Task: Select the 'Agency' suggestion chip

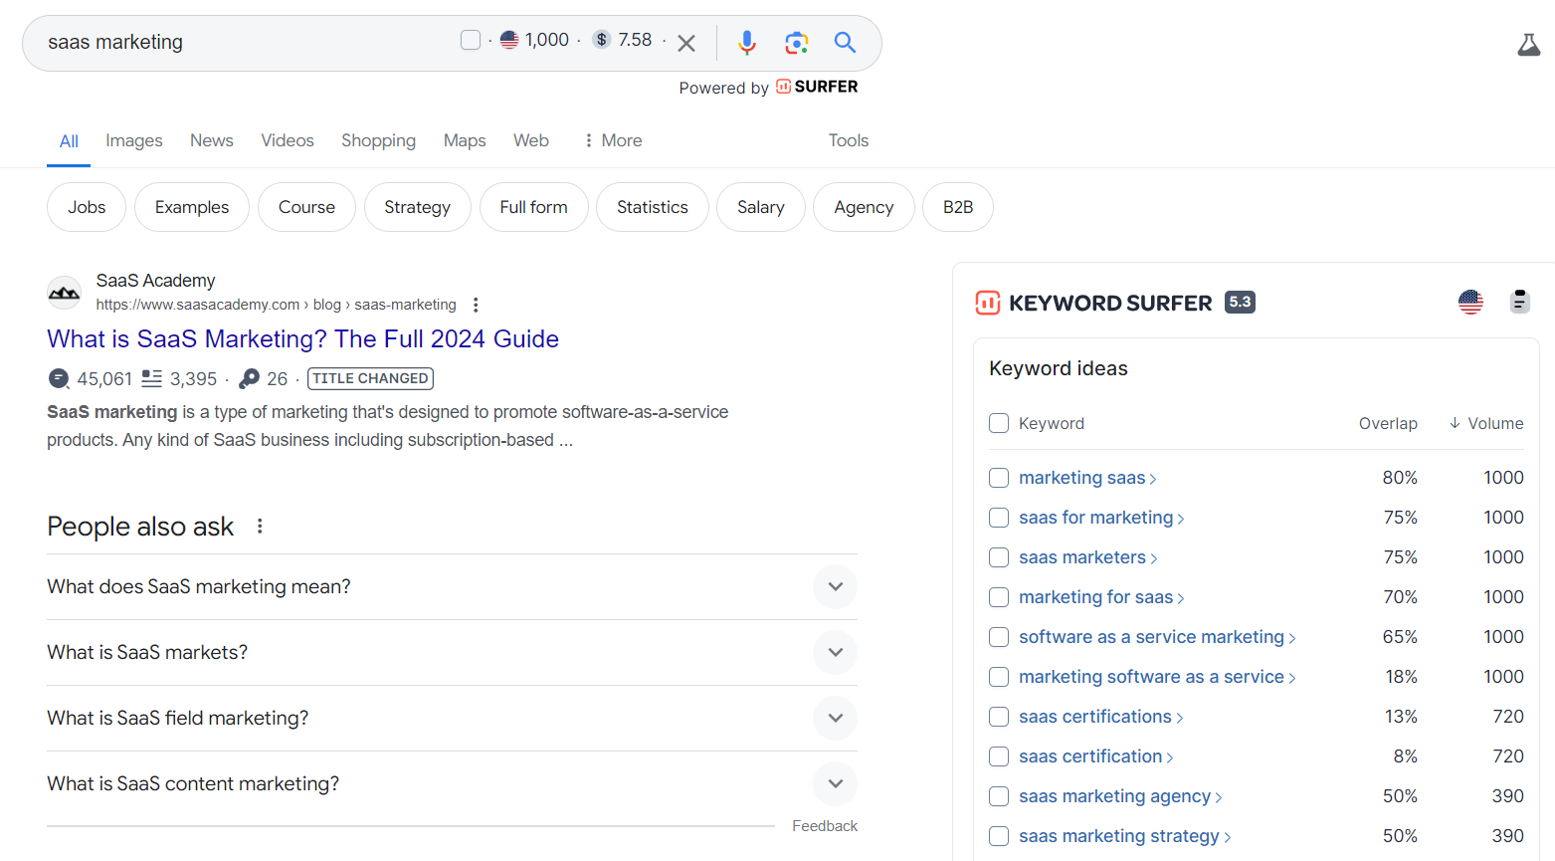Action: click(863, 207)
